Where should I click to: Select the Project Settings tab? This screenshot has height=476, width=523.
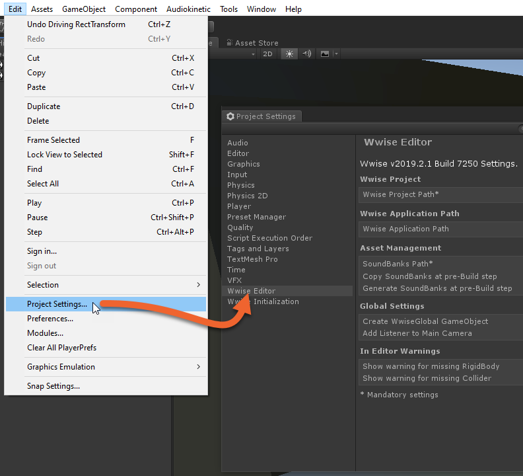261,116
